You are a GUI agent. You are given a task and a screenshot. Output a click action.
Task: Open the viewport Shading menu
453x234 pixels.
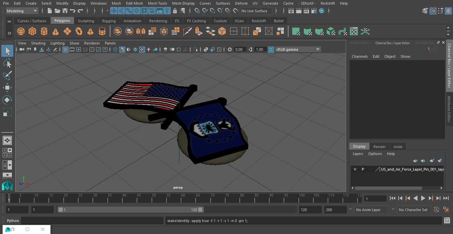point(38,43)
